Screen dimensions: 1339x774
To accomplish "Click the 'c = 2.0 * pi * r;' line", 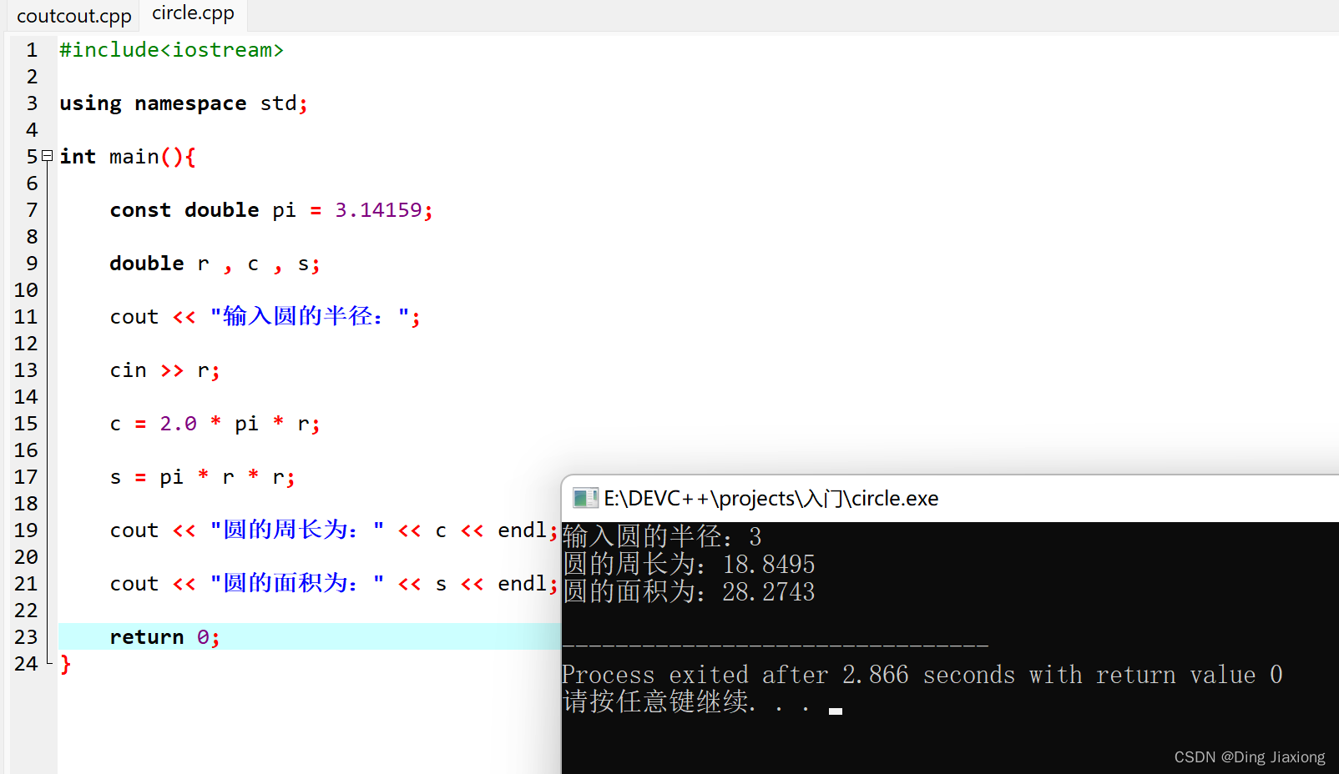I will point(215,424).
